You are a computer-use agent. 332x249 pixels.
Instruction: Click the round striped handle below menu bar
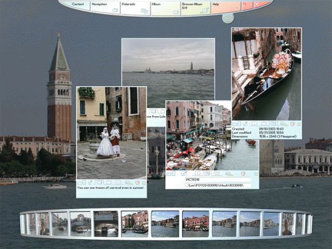(228, 18)
